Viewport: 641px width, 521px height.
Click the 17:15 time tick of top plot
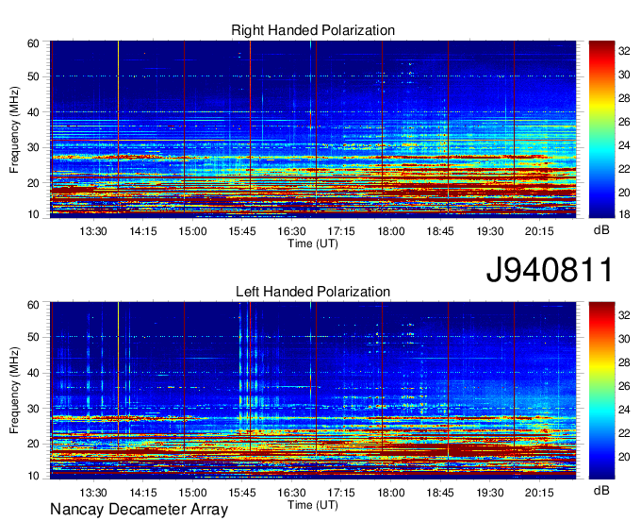coord(341,231)
